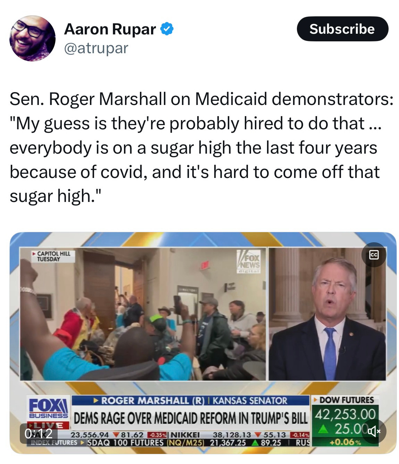Click the senator interview video pane
Screen dimensions: 399x464
pyautogui.click(x=327, y=314)
